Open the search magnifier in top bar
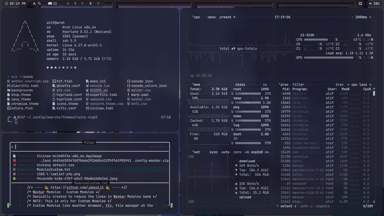 coord(39,4)
